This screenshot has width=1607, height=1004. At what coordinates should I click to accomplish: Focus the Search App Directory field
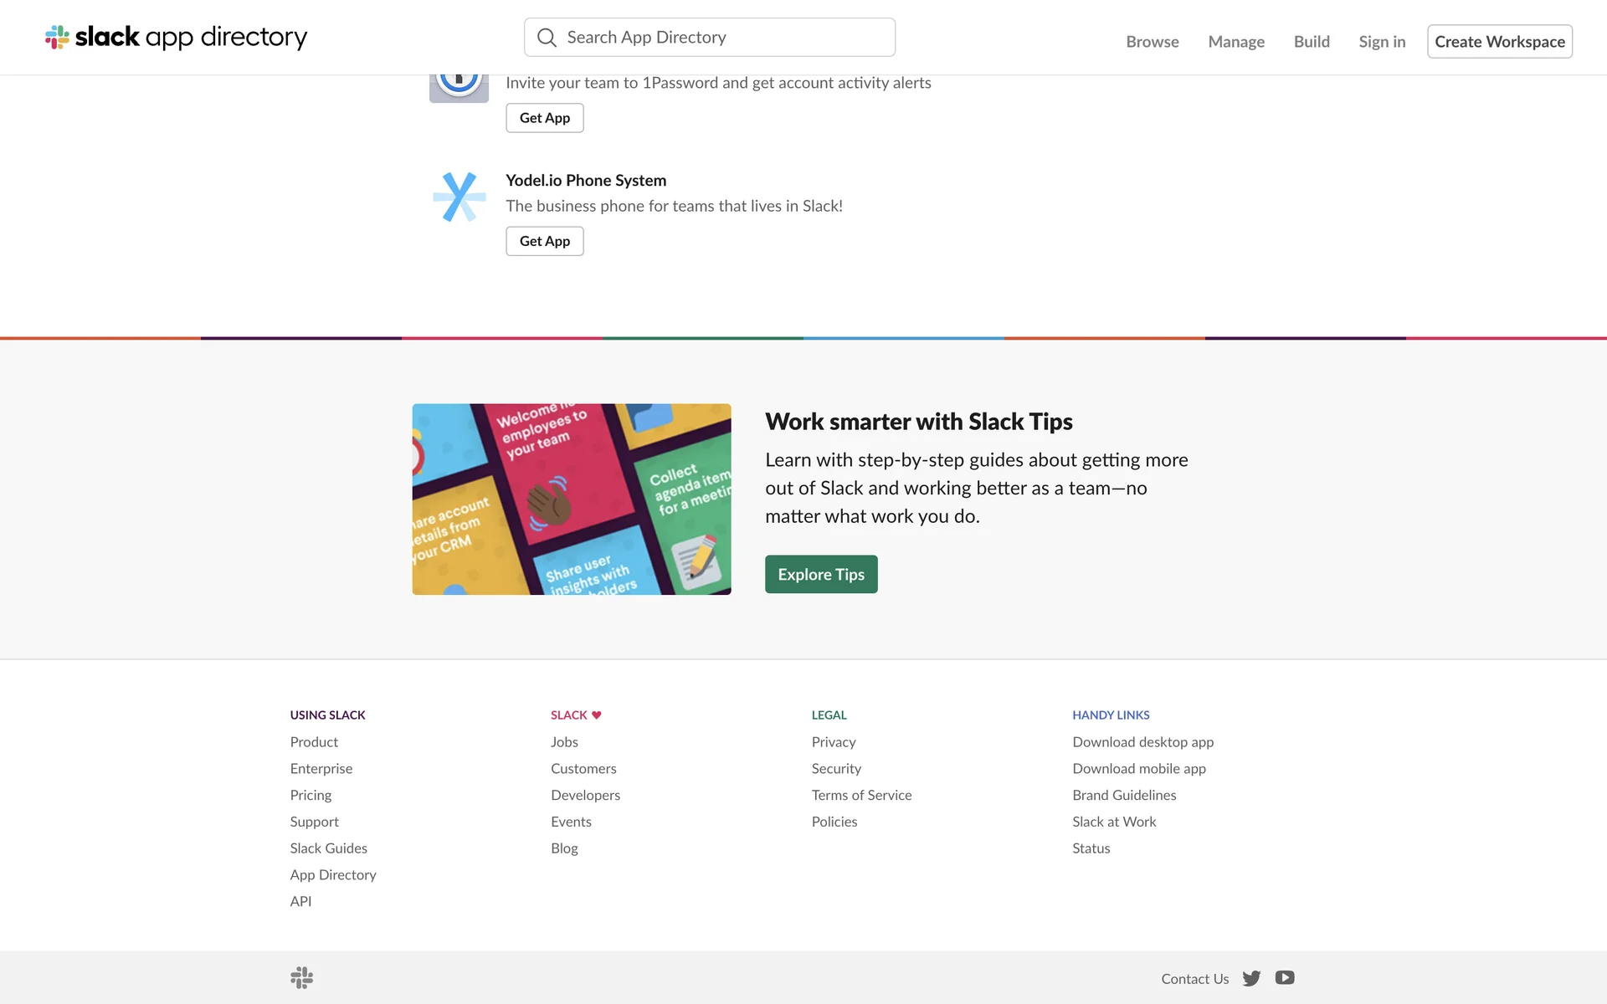coord(720,38)
